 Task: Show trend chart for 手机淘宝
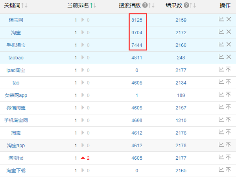point(221,44)
